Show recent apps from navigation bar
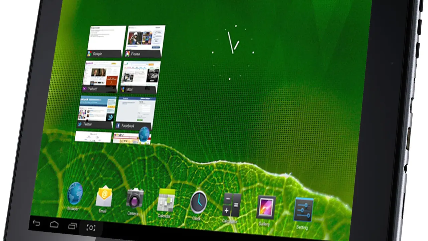The width and height of the screenshot is (428, 241). (72, 226)
